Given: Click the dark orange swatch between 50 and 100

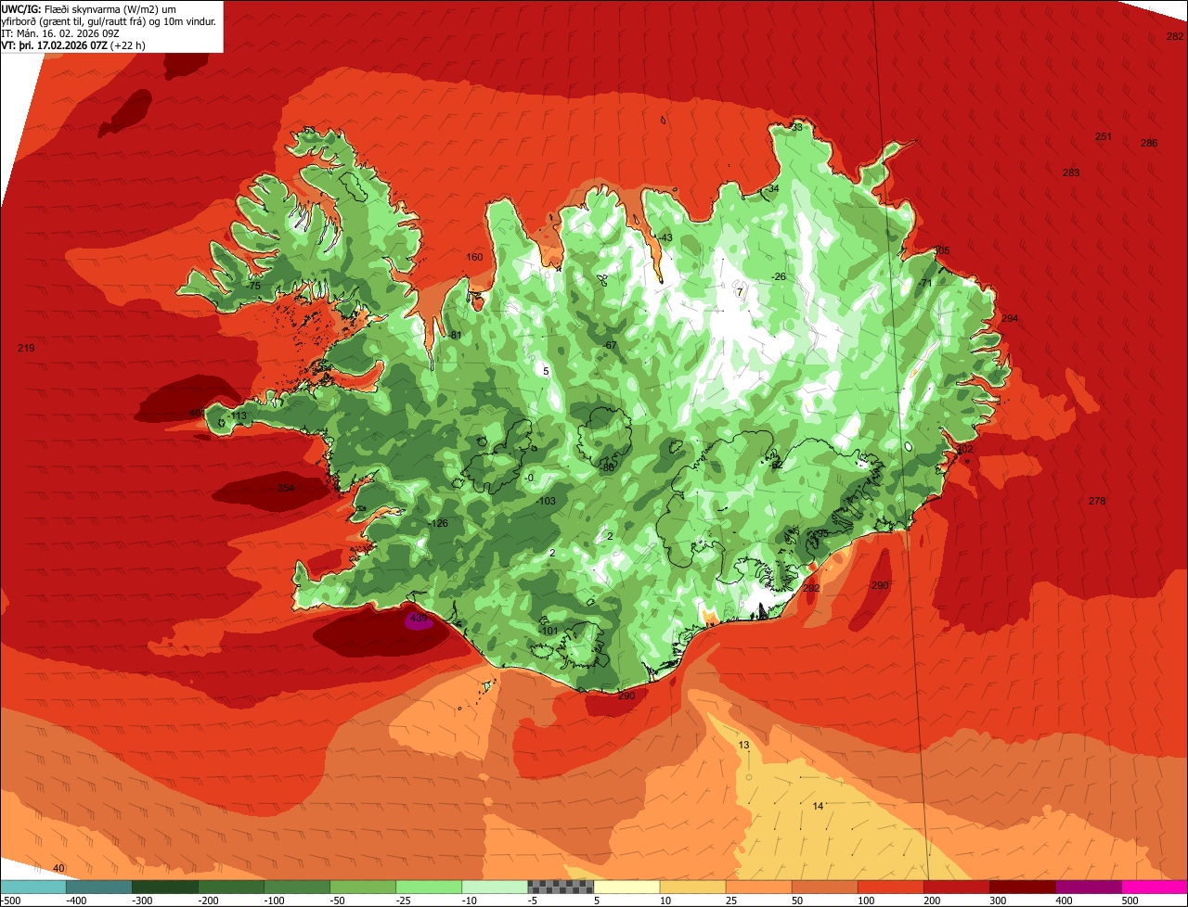Looking at the screenshot, I should pyautogui.click(x=824, y=888).
